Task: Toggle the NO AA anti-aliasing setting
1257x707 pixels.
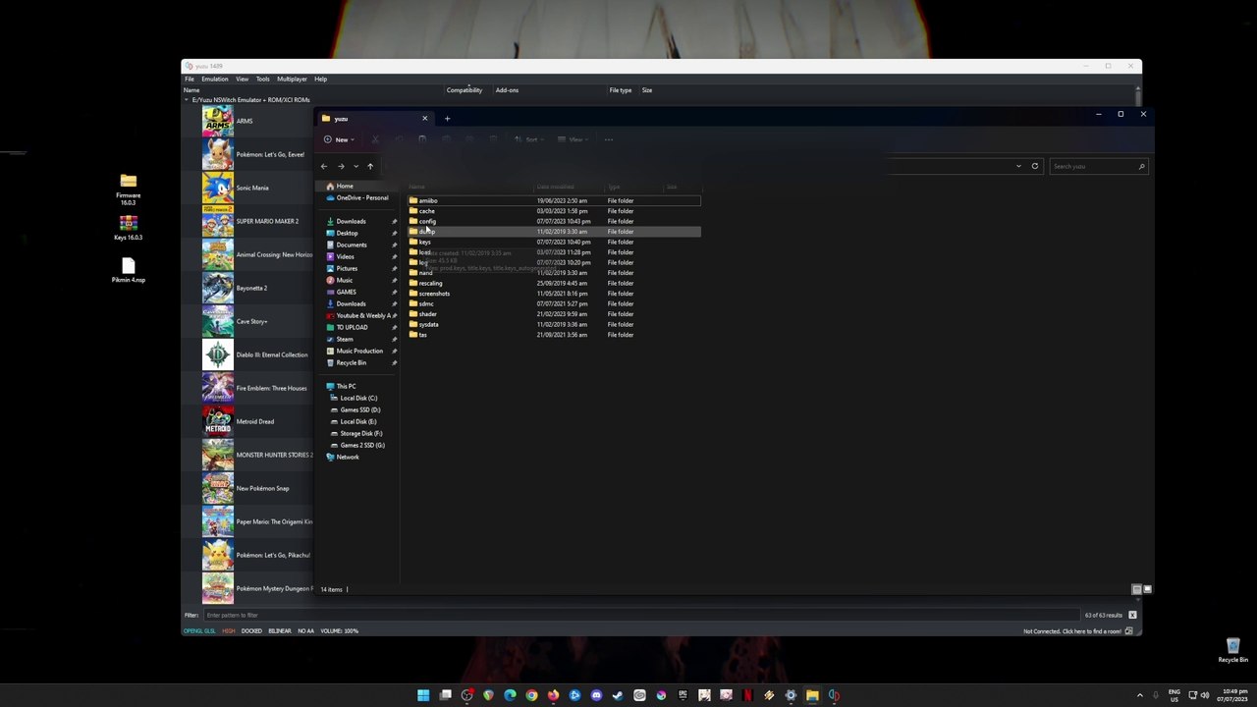Action: coord(305,630)
